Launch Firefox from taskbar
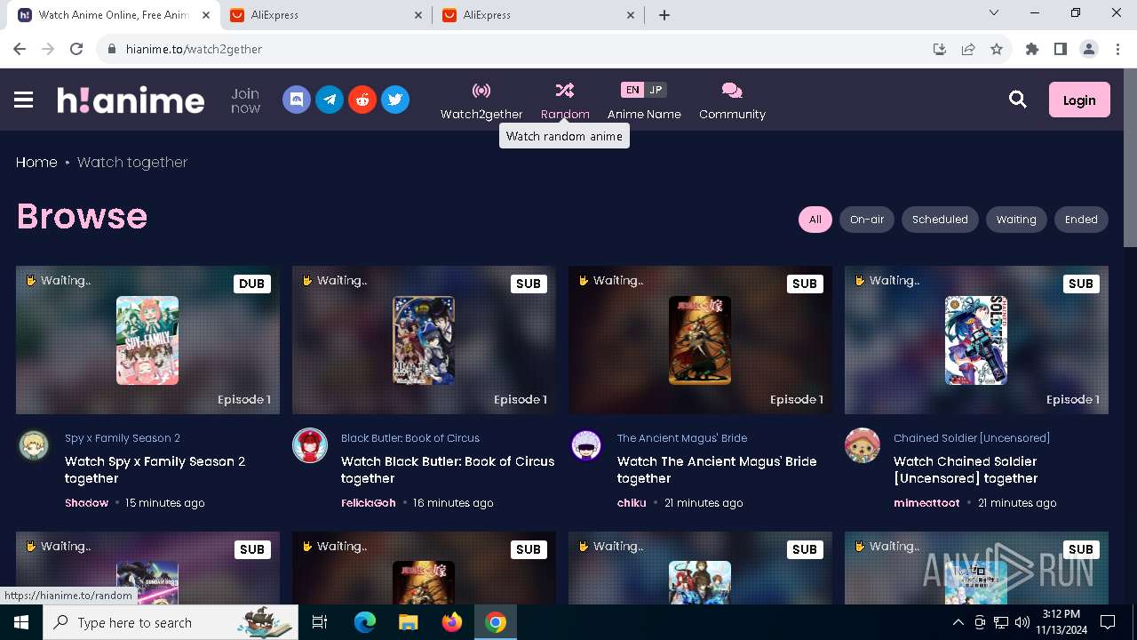This screenshot has width=1137, height=640. click(452, 622)
